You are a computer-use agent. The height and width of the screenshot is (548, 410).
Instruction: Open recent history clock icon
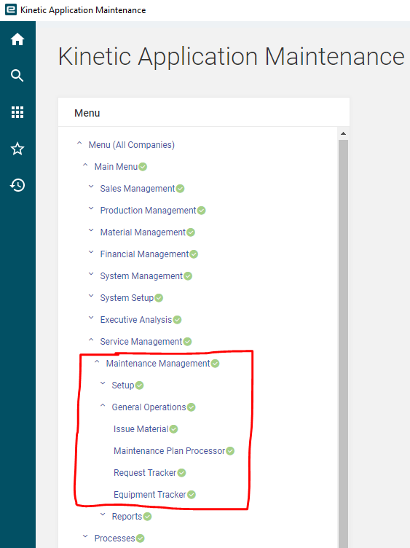[x=17, y=185]
